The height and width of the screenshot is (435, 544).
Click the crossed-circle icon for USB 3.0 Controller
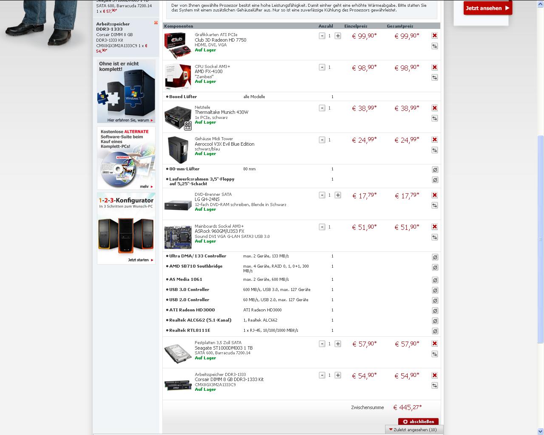click(435, 290)
